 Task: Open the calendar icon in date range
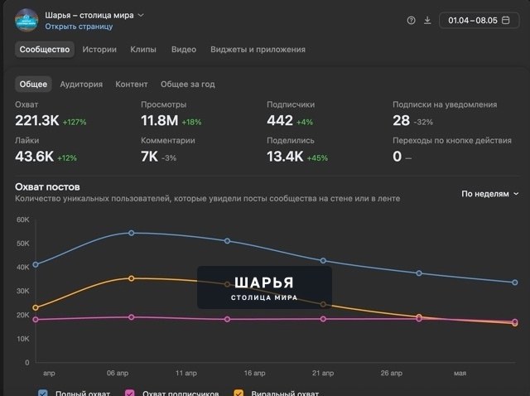point(506,20)
